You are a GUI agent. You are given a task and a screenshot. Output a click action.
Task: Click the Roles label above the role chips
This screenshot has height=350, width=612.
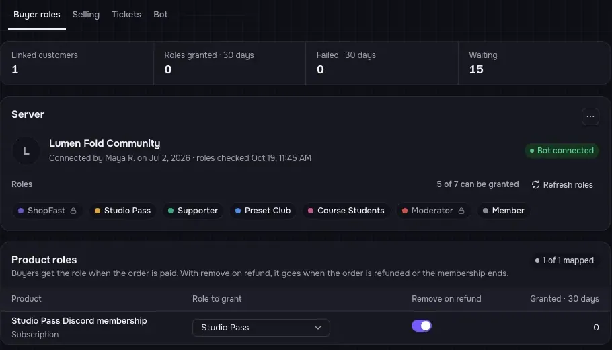pos(22,184)
